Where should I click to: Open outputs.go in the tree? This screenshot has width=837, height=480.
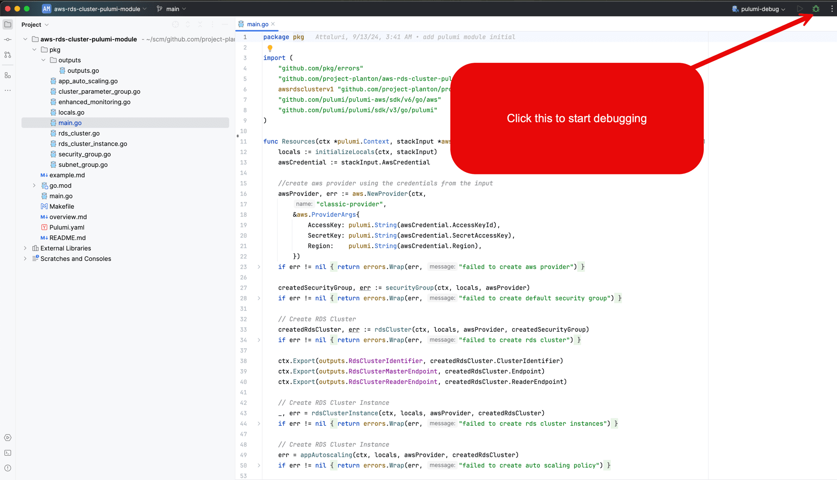(x=83, y=71)
